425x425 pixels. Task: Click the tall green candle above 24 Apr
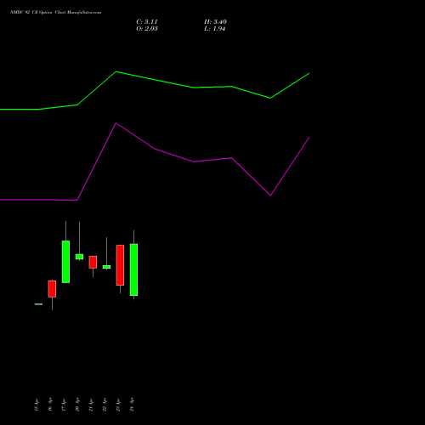[133, 269]
